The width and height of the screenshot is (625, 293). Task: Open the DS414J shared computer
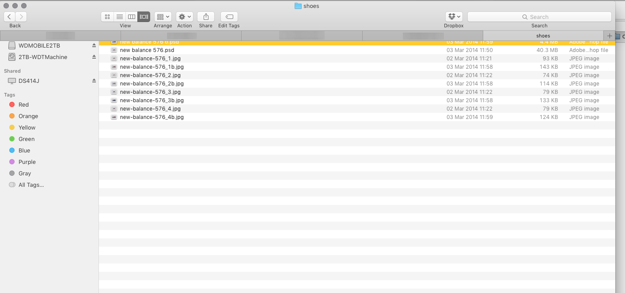click(x=29, y=81)
